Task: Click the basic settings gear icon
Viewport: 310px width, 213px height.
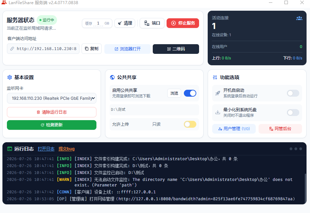Action: pyautogui.click(x=9, y=77)
